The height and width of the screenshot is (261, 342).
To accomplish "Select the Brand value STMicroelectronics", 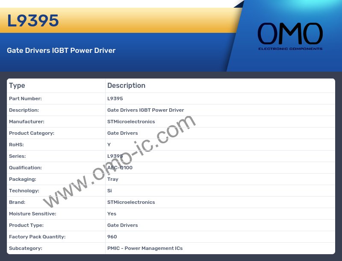I will [131, 202].
